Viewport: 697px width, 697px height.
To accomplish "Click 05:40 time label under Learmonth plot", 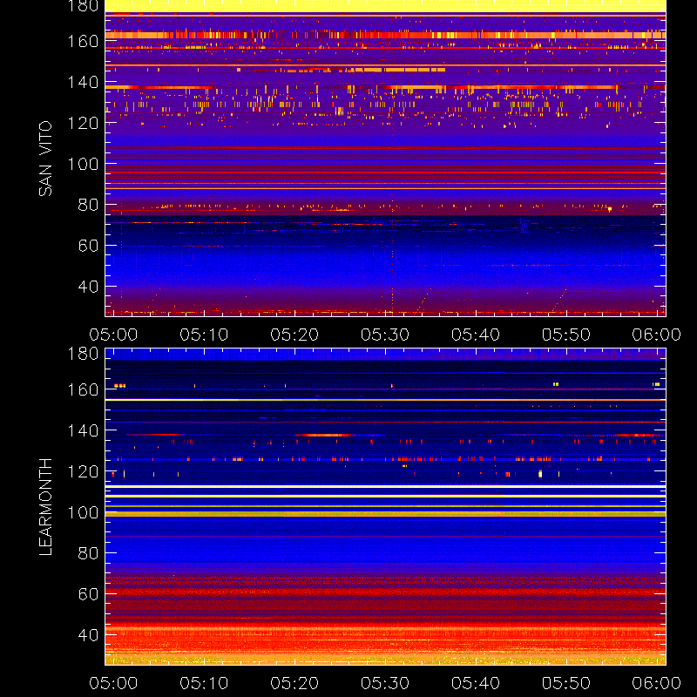I will tap(476, 683).
